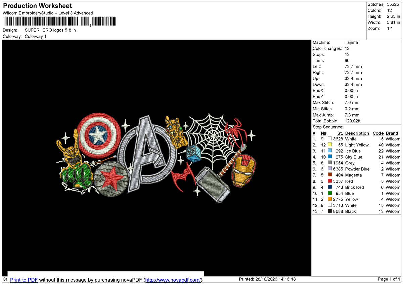Screen dimensions: 403x284
Task: Select the Total Bobbin value 129.02ft
Action: pos(353,121)
